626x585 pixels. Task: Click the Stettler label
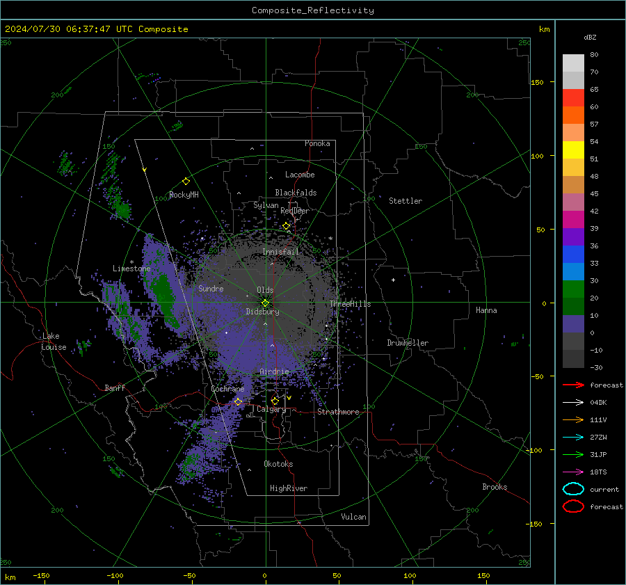[x=406, y=201]
